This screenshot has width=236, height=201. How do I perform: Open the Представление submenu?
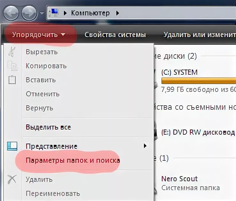click(51, 146)
